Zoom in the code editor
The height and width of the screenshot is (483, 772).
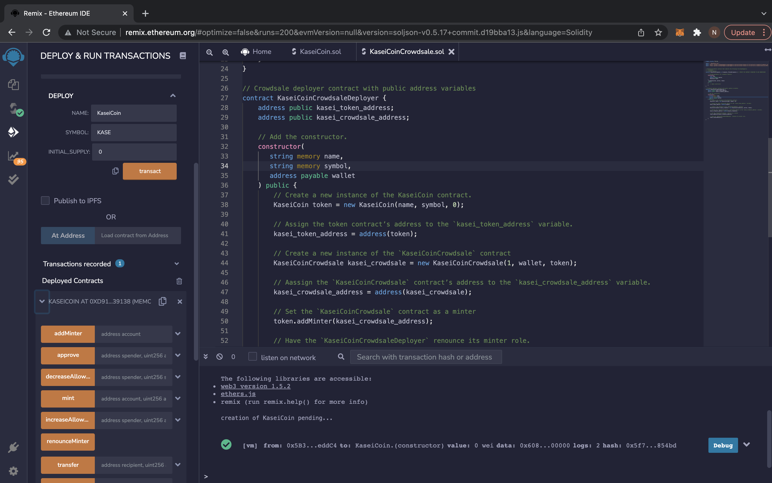(x=225, y=52)
